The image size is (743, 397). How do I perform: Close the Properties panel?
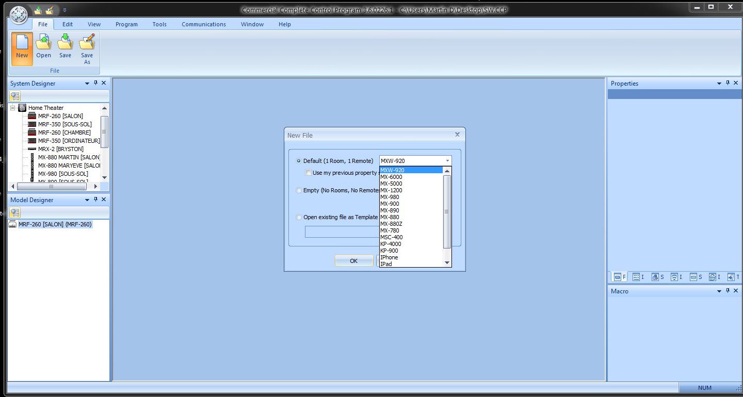click(736, 83)
